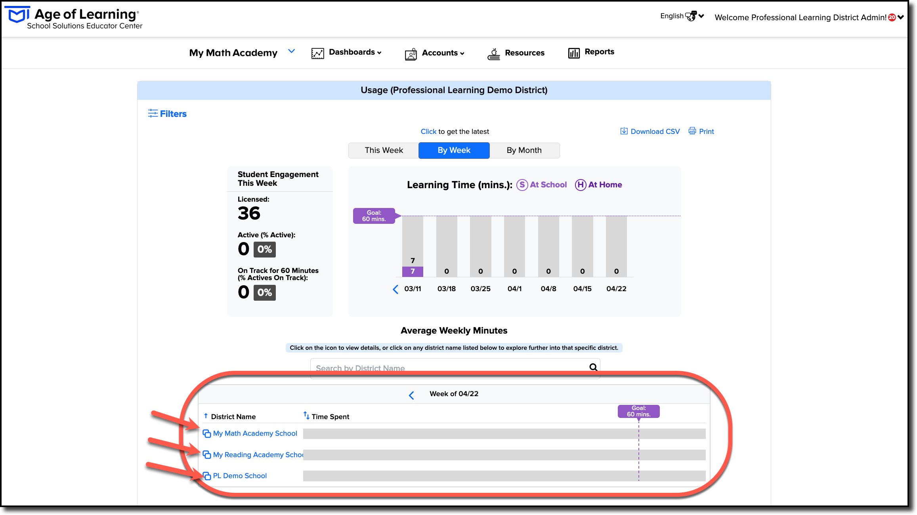Click the Goal 60 mins. table marker

click(638, 411)
